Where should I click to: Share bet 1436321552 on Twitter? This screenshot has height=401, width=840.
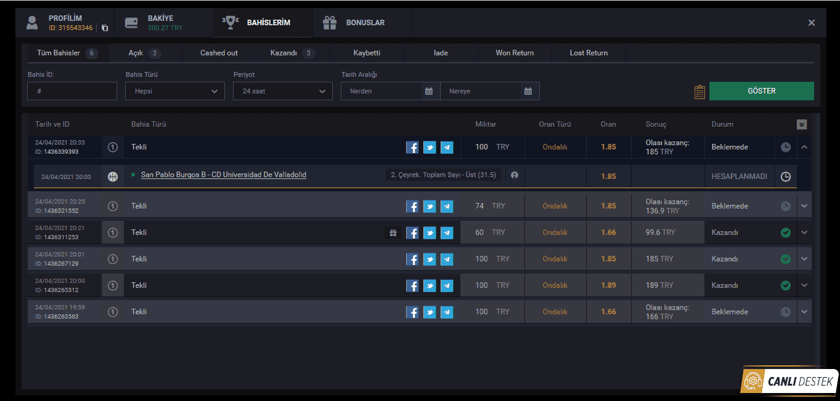(x=430, y=206)
